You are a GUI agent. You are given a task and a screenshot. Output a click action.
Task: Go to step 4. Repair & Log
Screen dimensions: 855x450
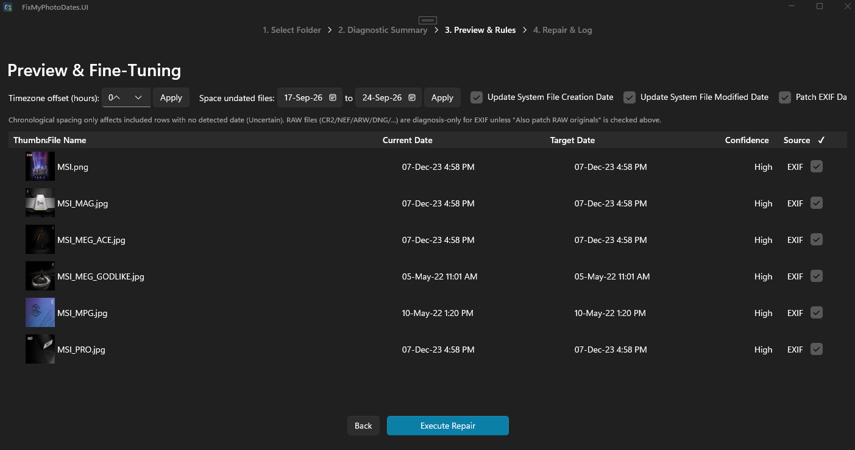[562, 30]
